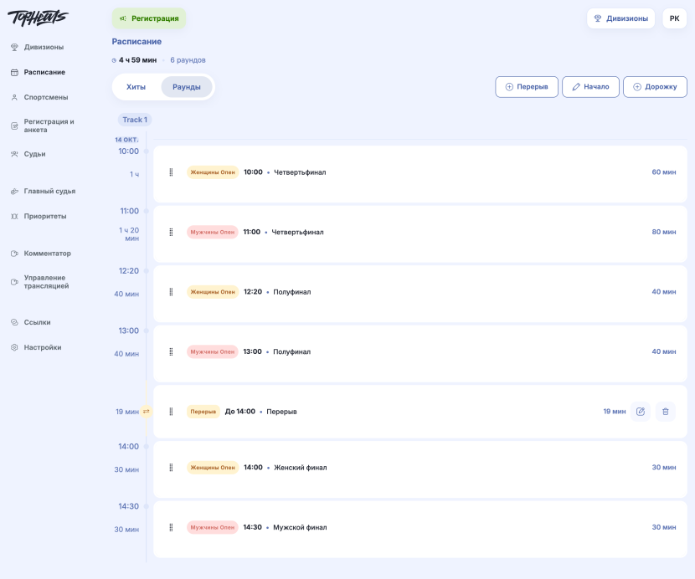This screenshot has height=579, width=695.
Task: Add a track with Дорожку button
Action: point(655,87)
